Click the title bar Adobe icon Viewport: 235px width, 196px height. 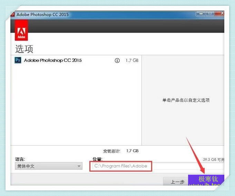click(12, 14)
